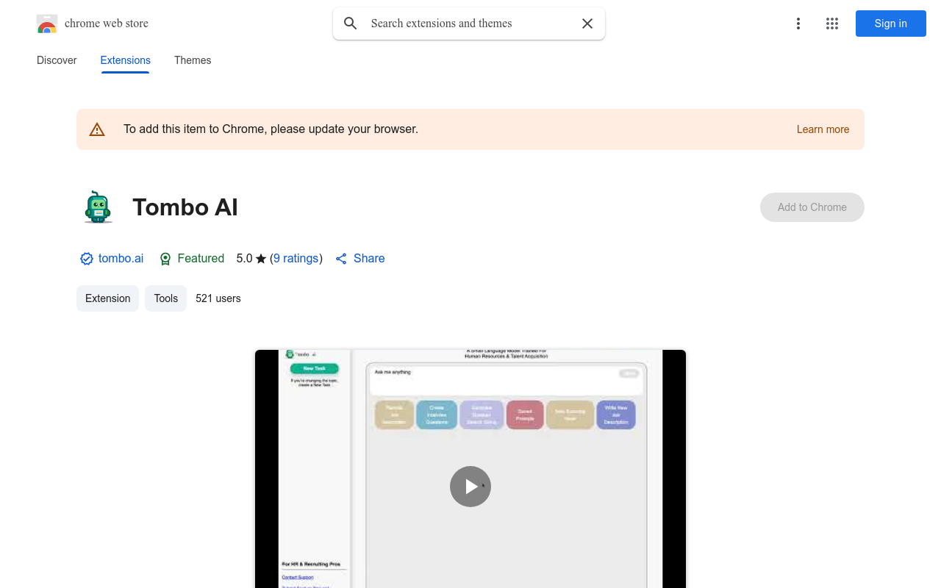941x588 pixels.
Task: Open the Themes tab
Action: click(x=193, y=60)
